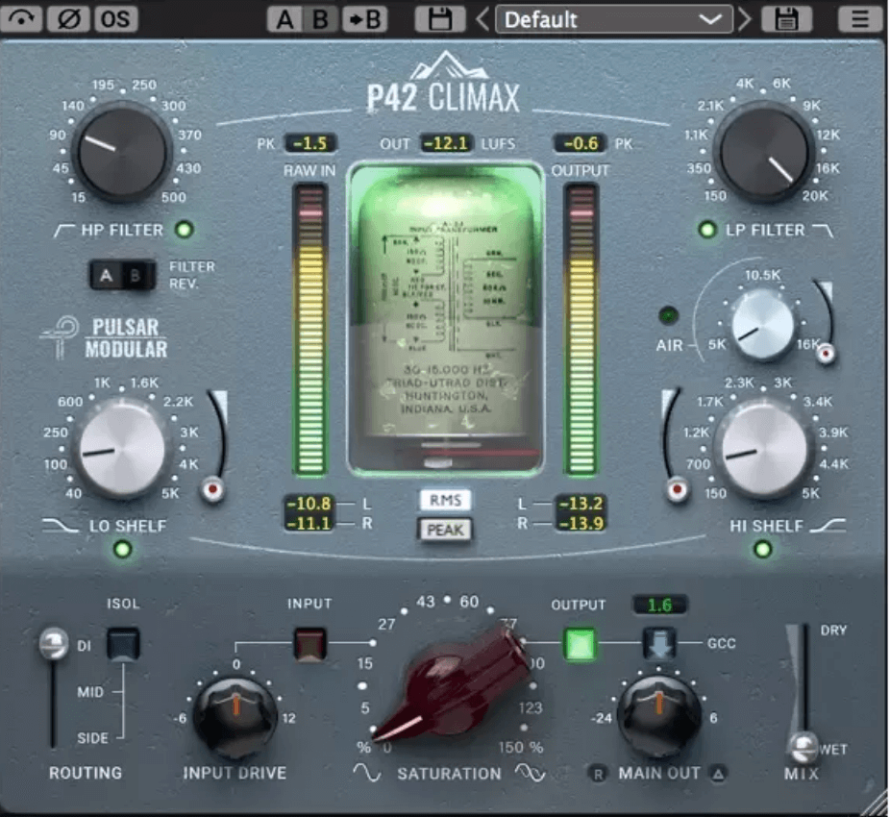The height and width of the screenshot is (817, 890).
Task: Select the A state in A/B compare
Action: click(284, 19)
